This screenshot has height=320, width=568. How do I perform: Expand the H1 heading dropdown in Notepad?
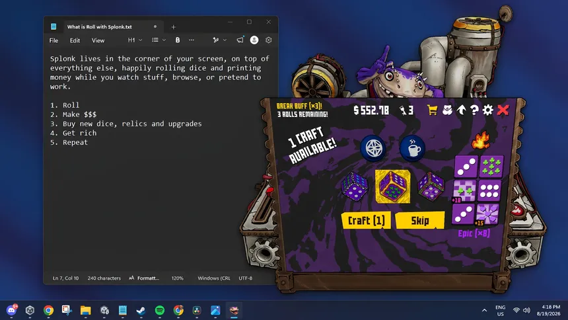click(x=135, y=40)
